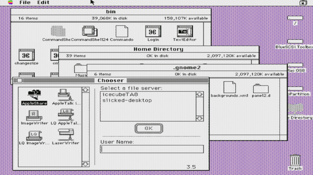
Task: Click "39,068K in disk" in bin window
Action: pos(110,18)
